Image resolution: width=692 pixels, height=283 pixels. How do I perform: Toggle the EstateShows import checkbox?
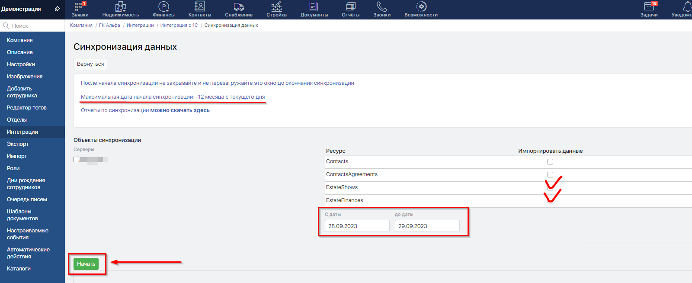click(550, 187)
